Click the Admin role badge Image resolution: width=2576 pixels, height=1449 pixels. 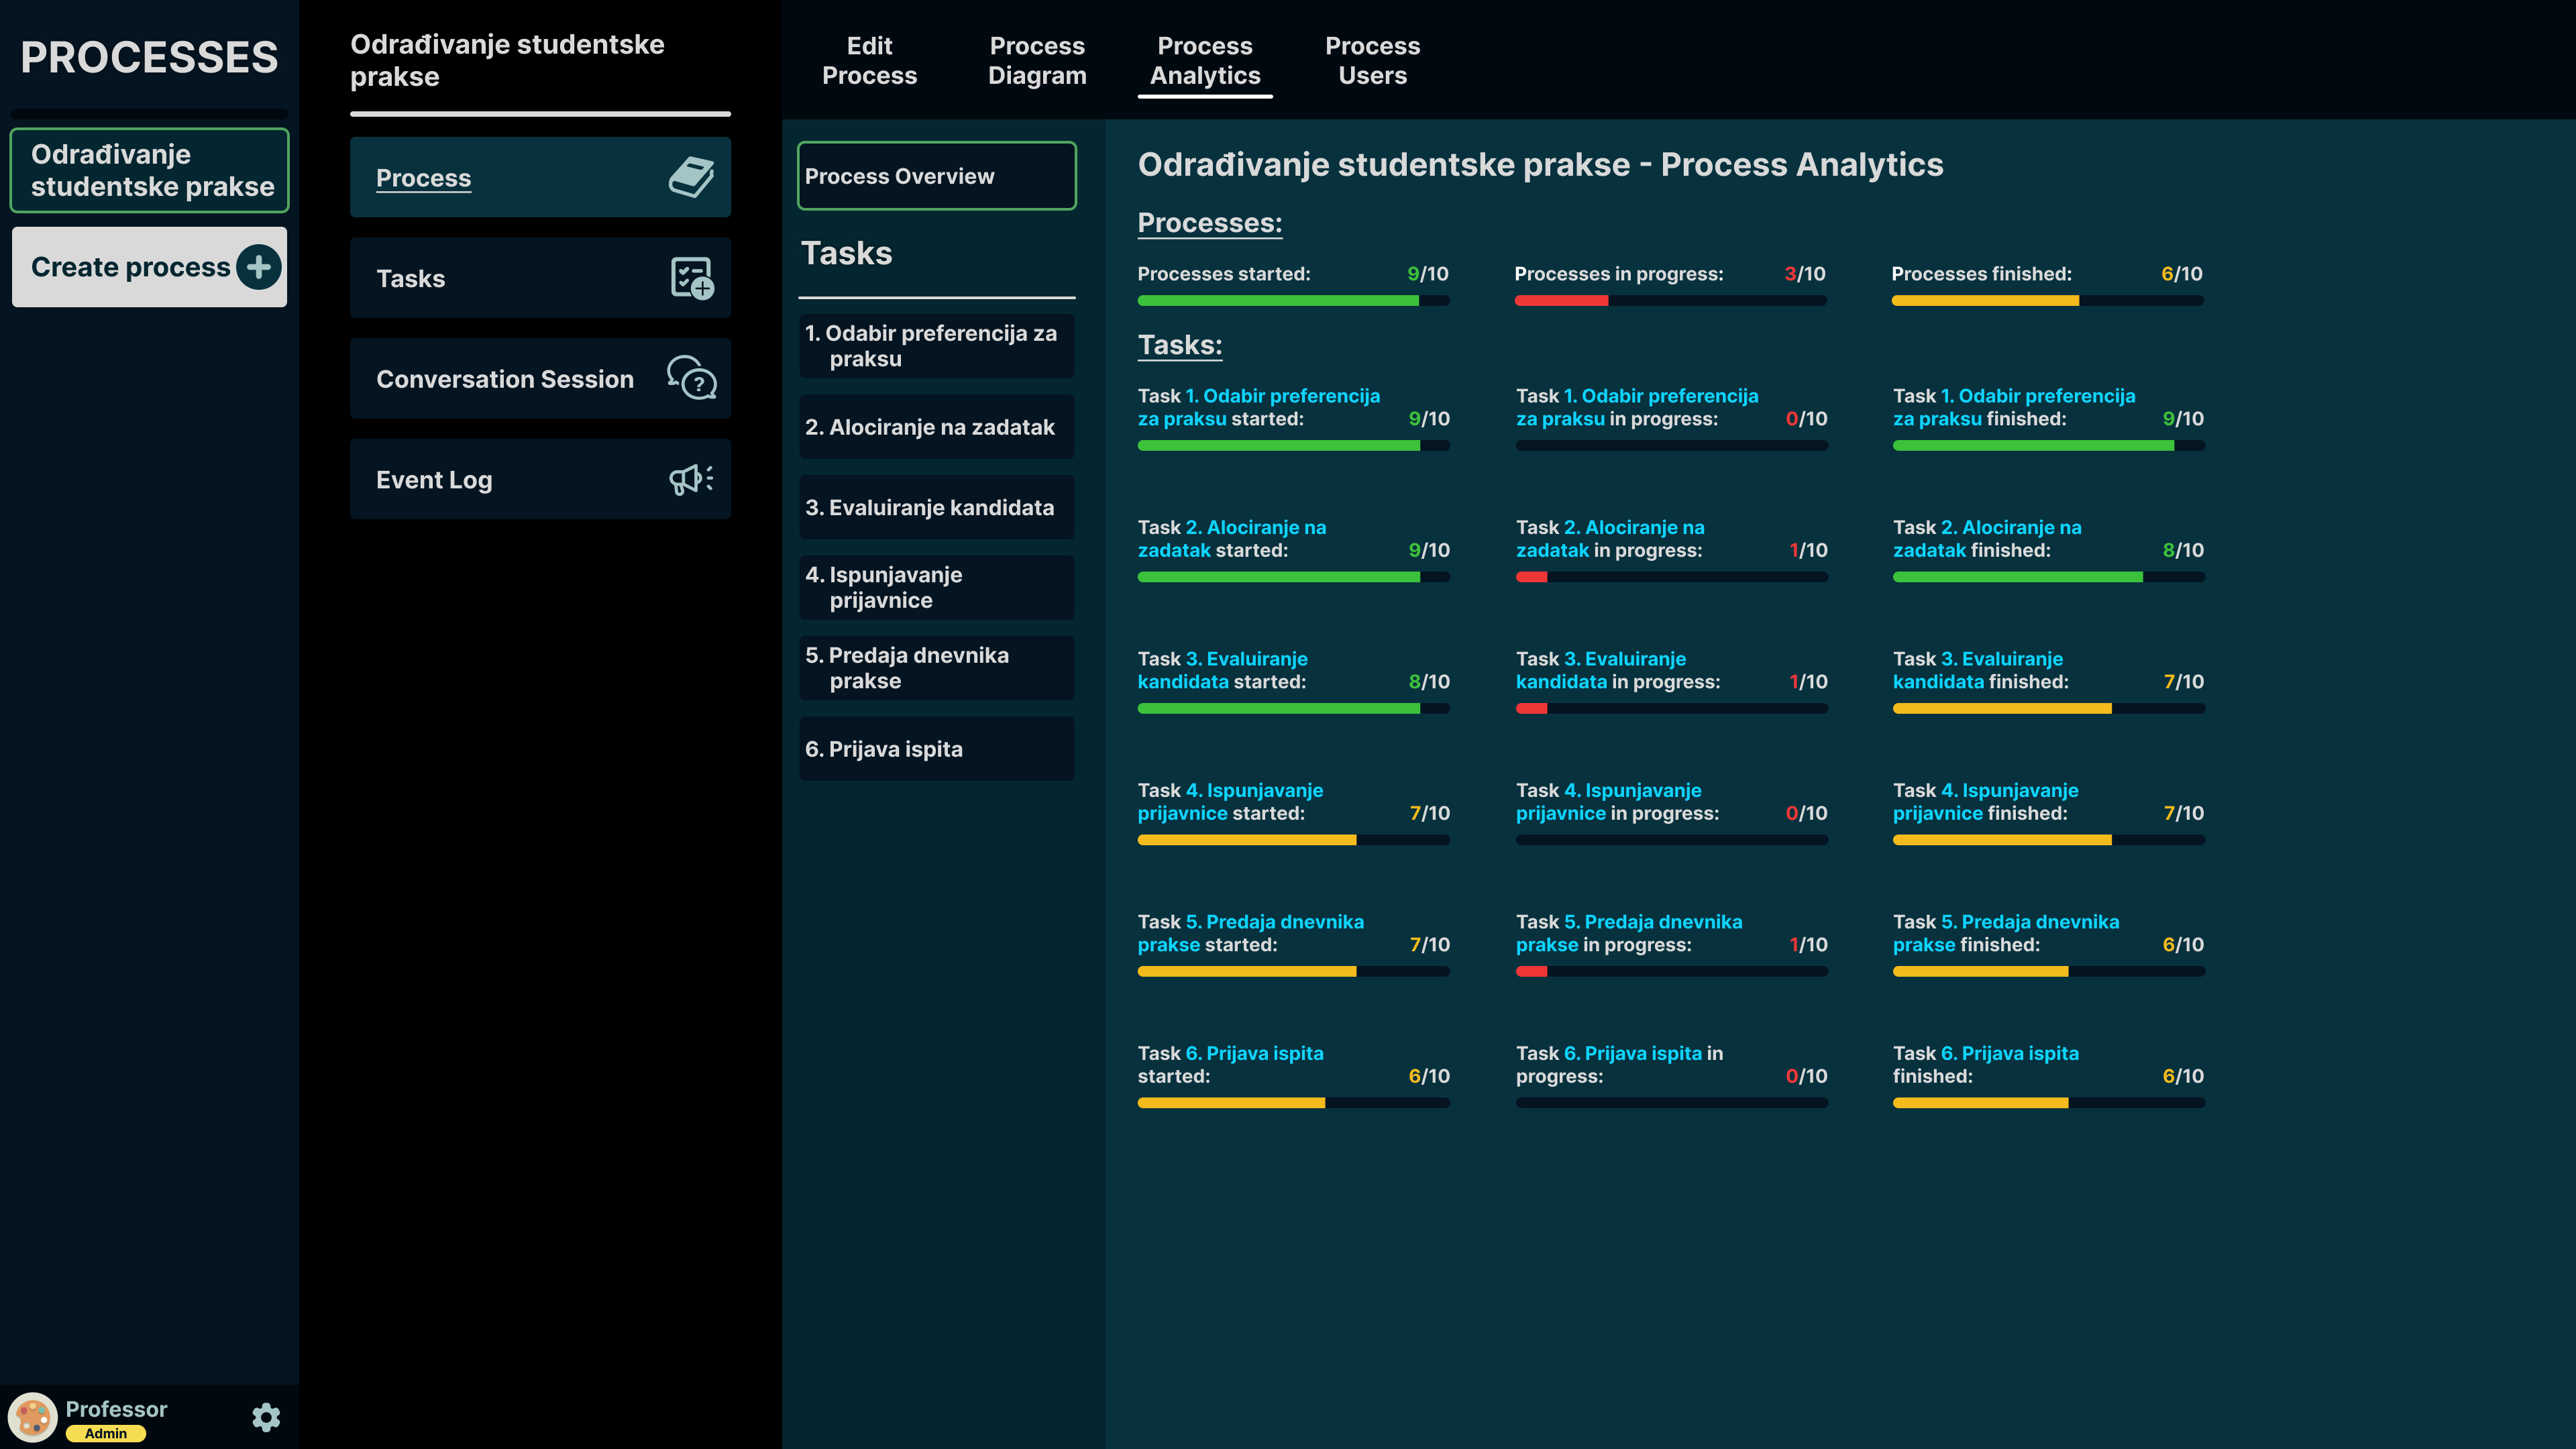(106, 1433)
